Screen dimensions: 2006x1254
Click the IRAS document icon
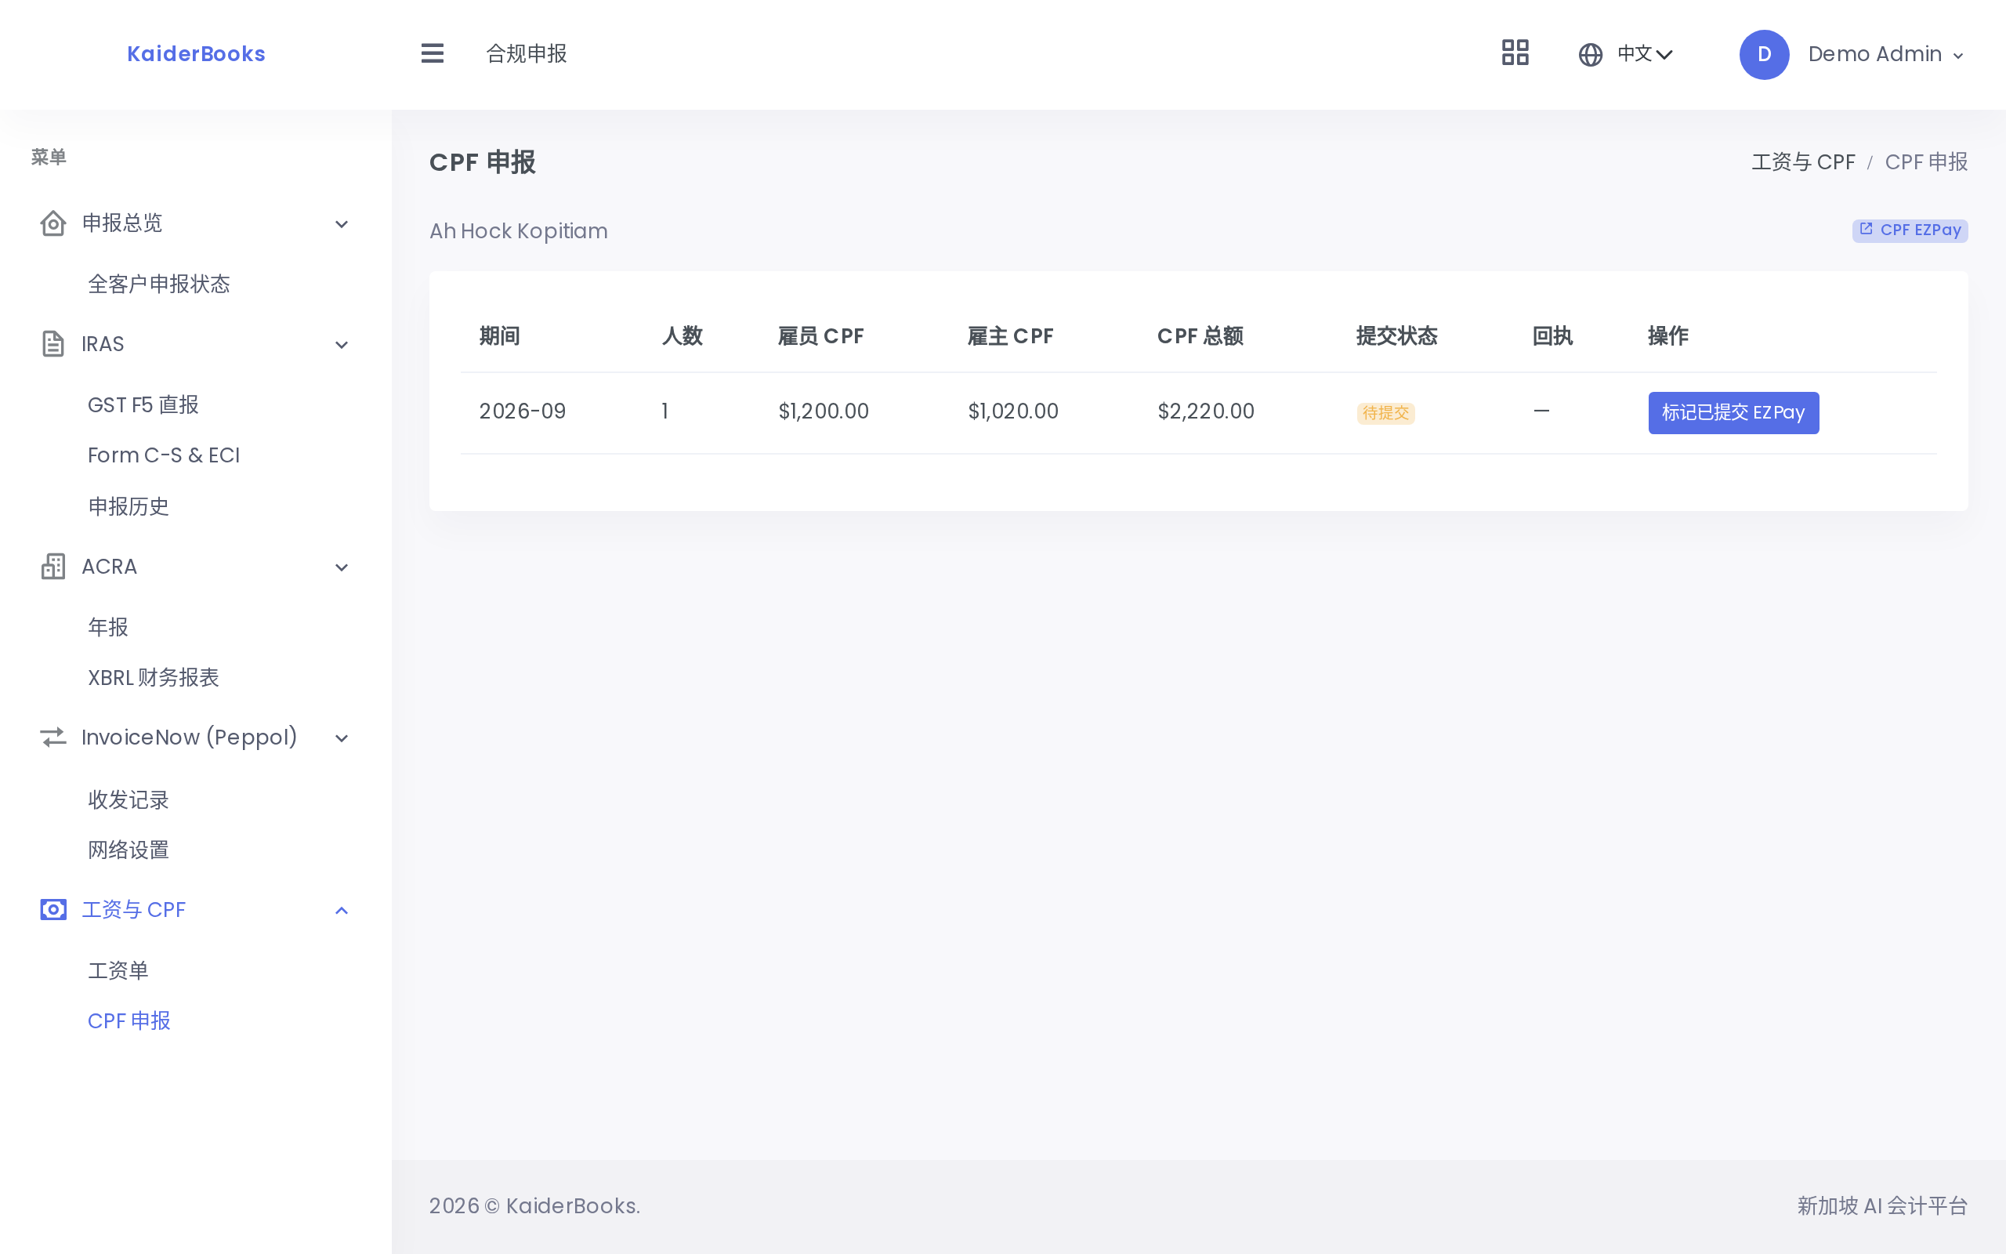(53, 344)
